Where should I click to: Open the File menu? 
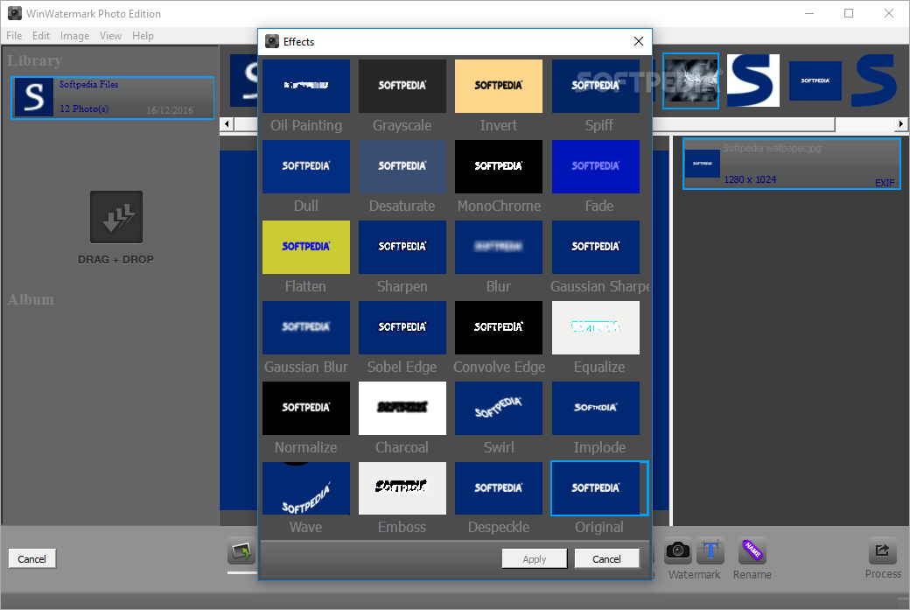tap(14, 36)
